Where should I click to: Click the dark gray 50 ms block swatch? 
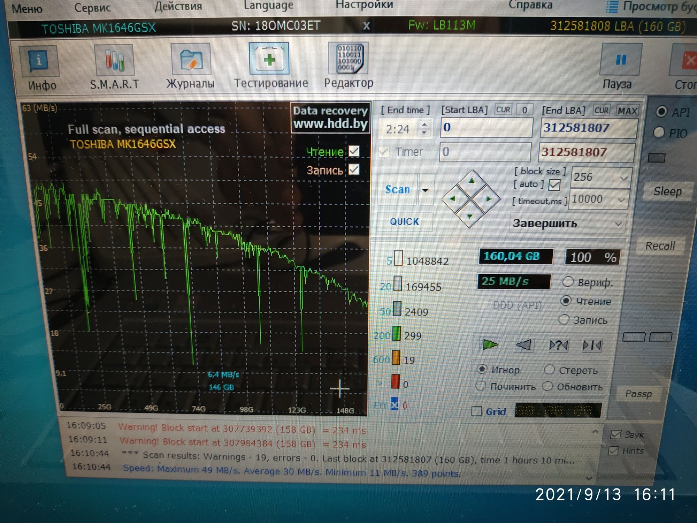397,309
